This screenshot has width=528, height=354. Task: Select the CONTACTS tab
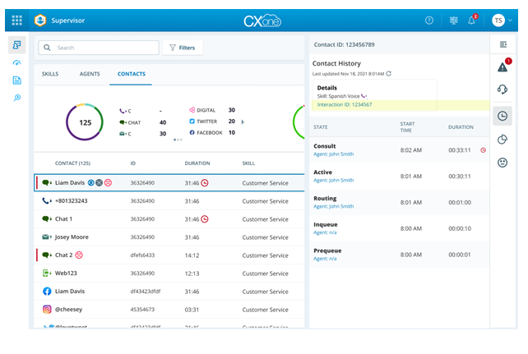point(132,74)
